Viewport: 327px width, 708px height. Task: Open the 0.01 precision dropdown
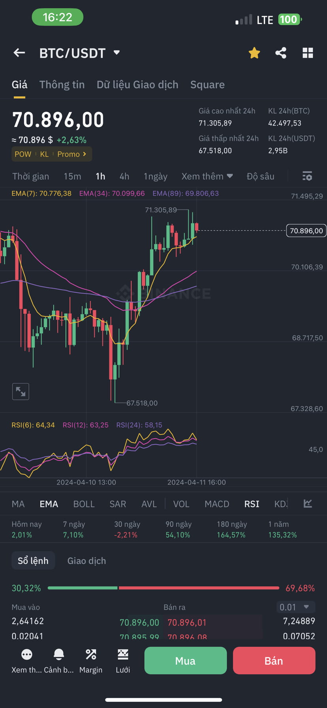pyautogui.click(x=295, y=607)
